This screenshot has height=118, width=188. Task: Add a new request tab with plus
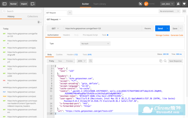[70, 13]
